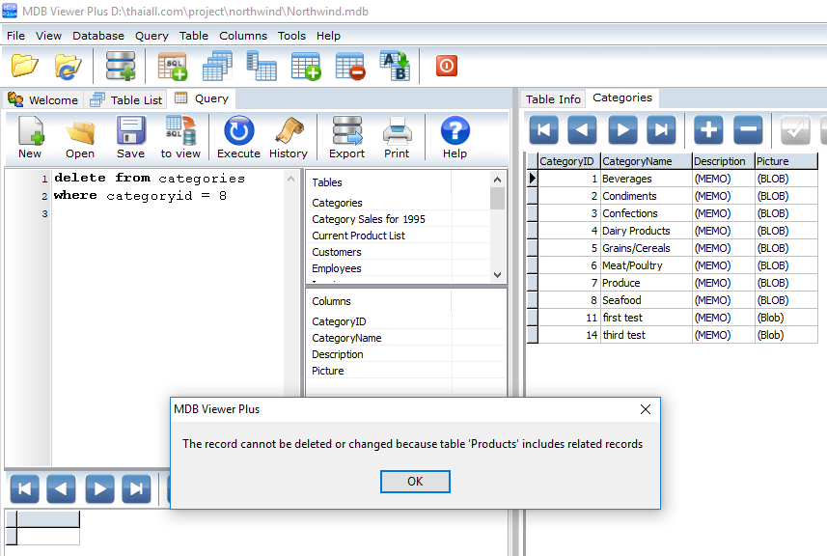
Task: Click the Print icon in query toolbar
Action: pos(397,137)
